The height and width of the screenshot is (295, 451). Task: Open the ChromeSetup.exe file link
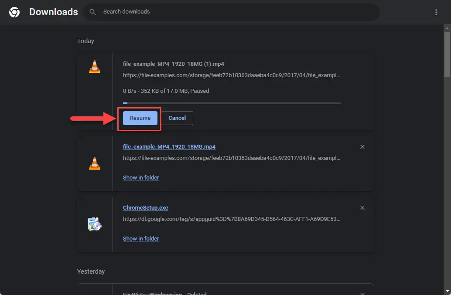(x=146, y=208)
